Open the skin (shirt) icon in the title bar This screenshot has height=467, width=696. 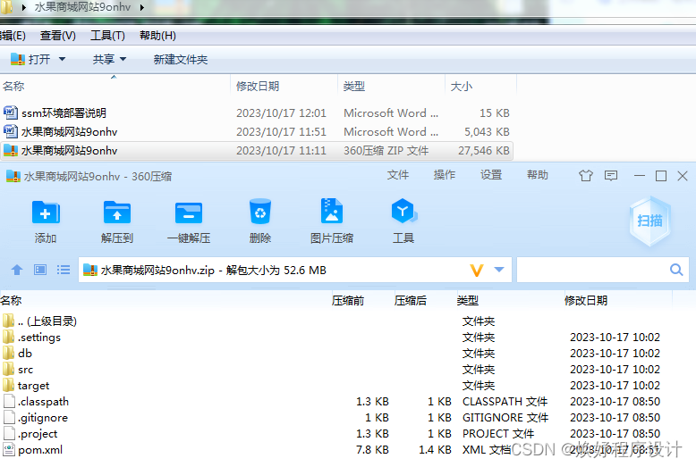pyautogui.click(x=585, y=176)
